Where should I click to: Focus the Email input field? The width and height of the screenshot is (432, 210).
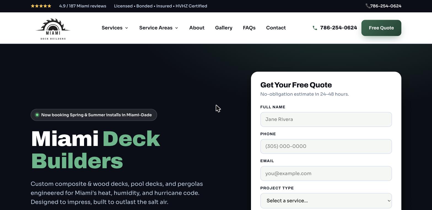click(x=326, y=173)
